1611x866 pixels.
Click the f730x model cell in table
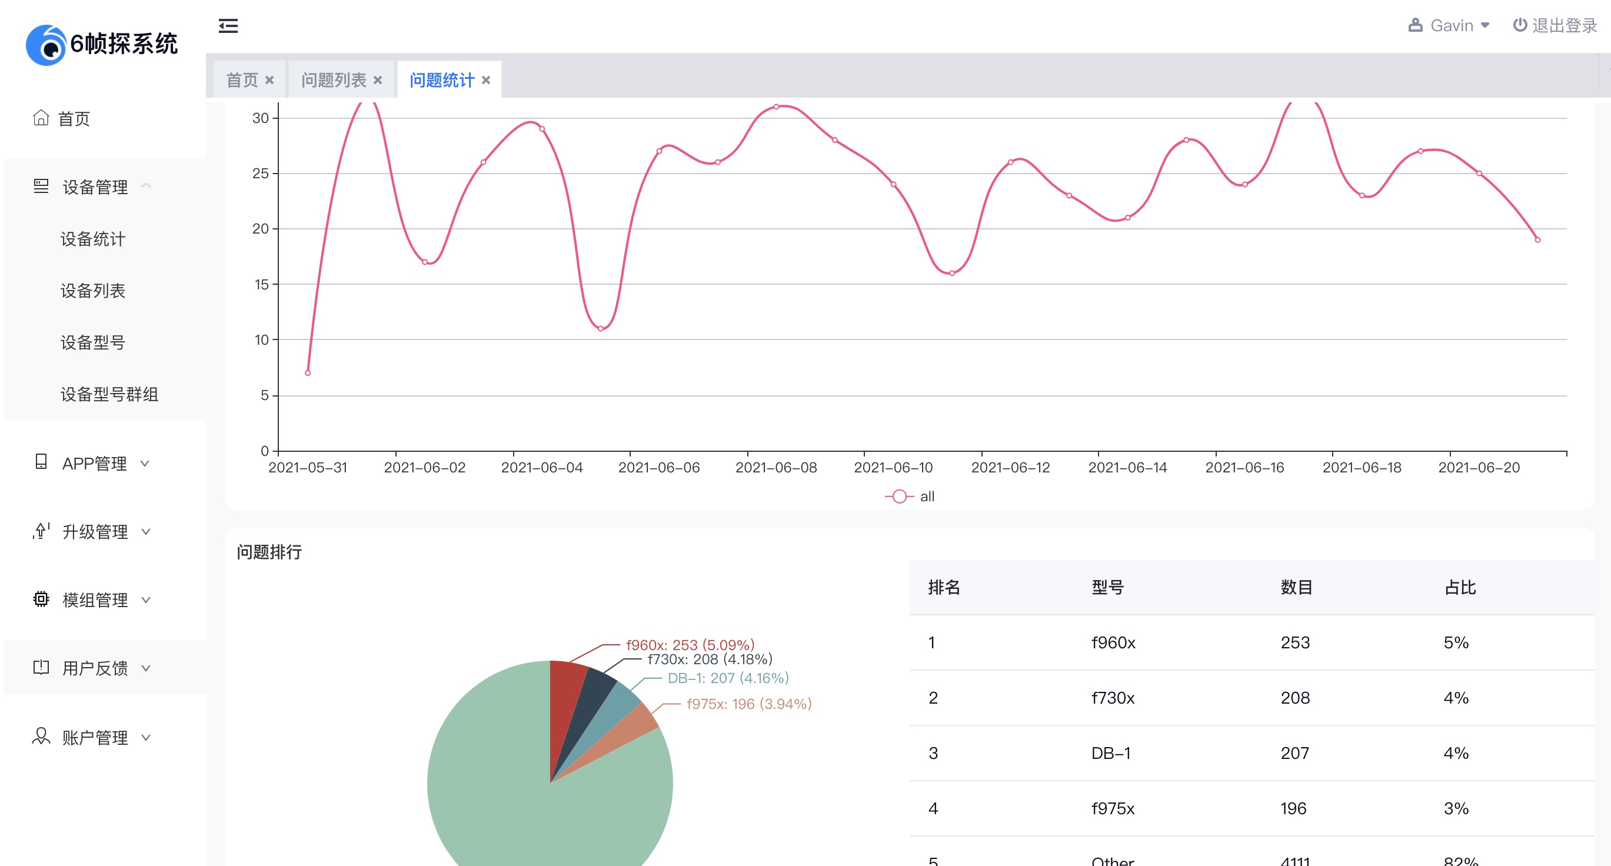pos(1113,698)
